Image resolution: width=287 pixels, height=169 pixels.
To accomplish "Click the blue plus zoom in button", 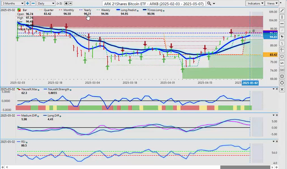I will tap(27, 3).
